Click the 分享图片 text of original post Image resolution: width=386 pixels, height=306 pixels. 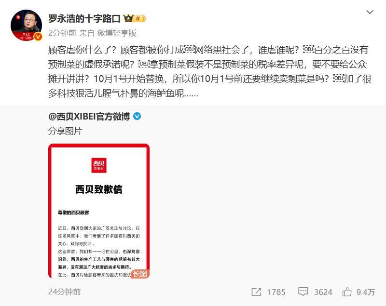[65, 131]
